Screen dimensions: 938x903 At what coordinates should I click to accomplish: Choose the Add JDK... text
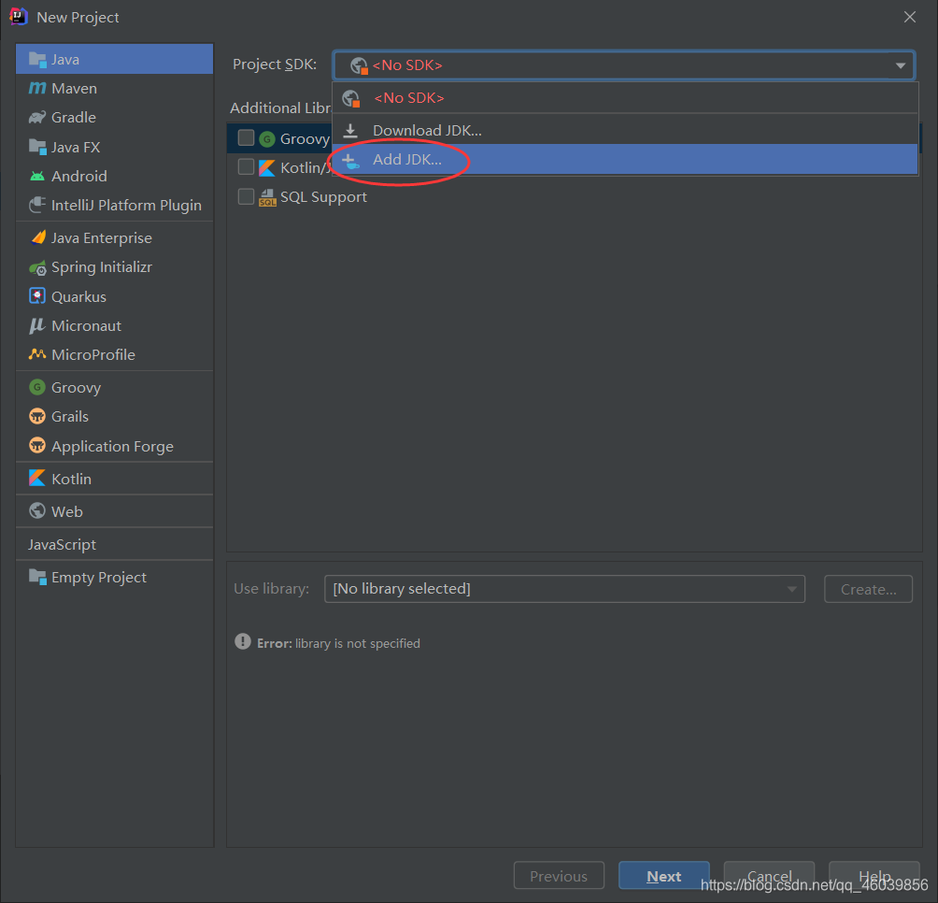tap(407, 160)
